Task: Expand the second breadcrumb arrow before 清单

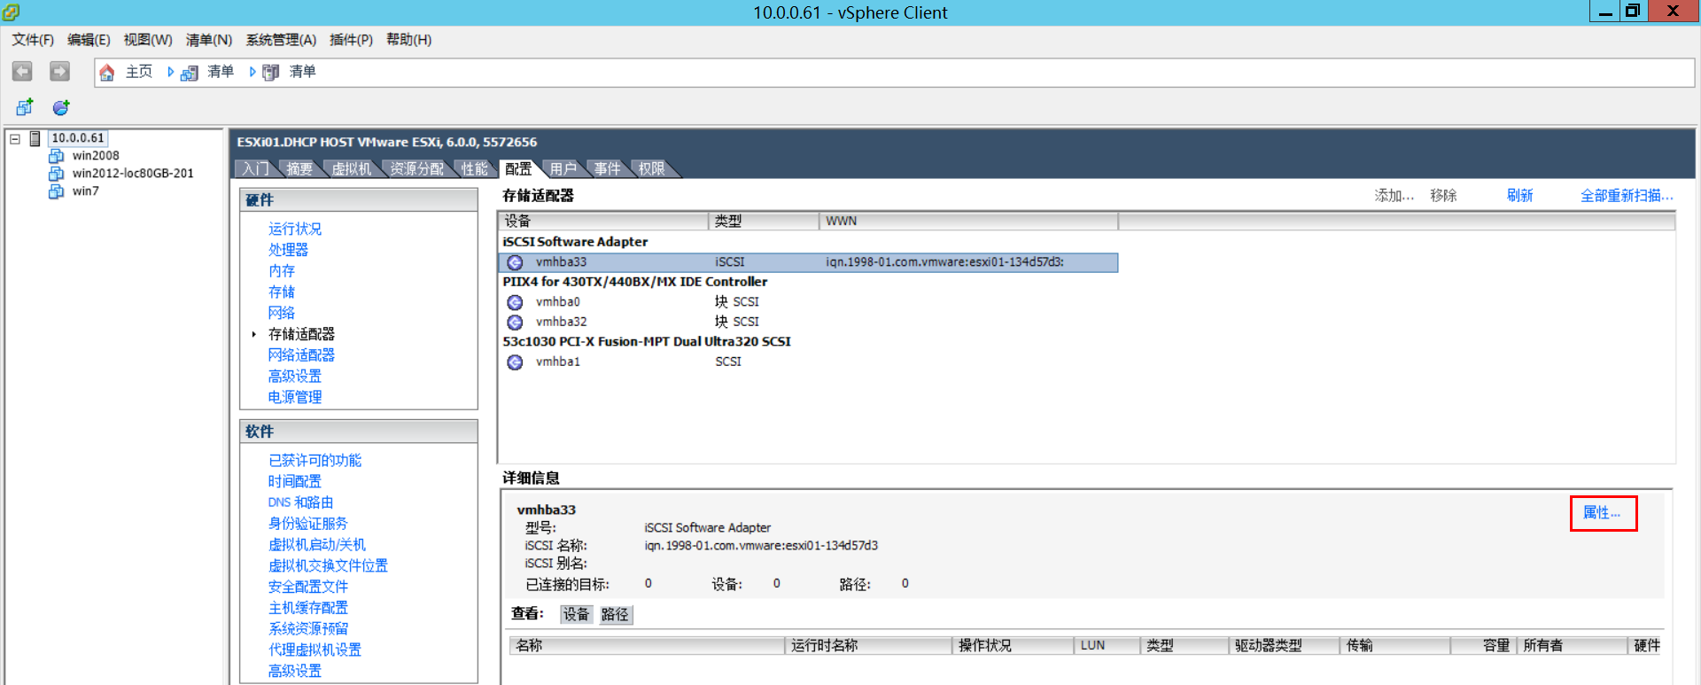Action: coord(252,72)
